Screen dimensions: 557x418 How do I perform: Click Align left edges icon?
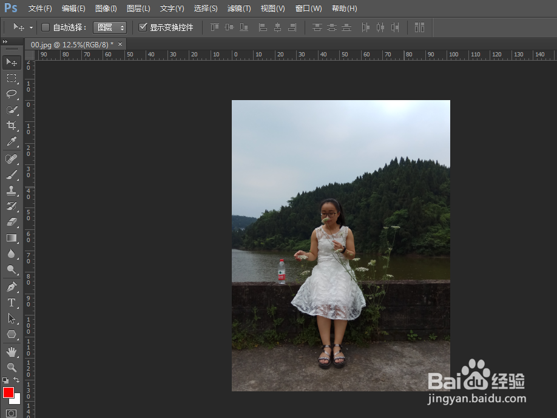[x=263, y=27]
